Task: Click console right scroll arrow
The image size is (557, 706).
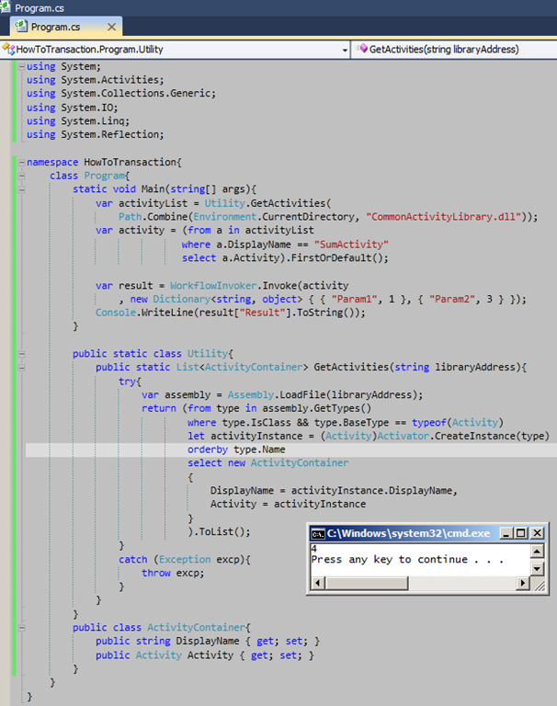Action: (x=523, y=583)
